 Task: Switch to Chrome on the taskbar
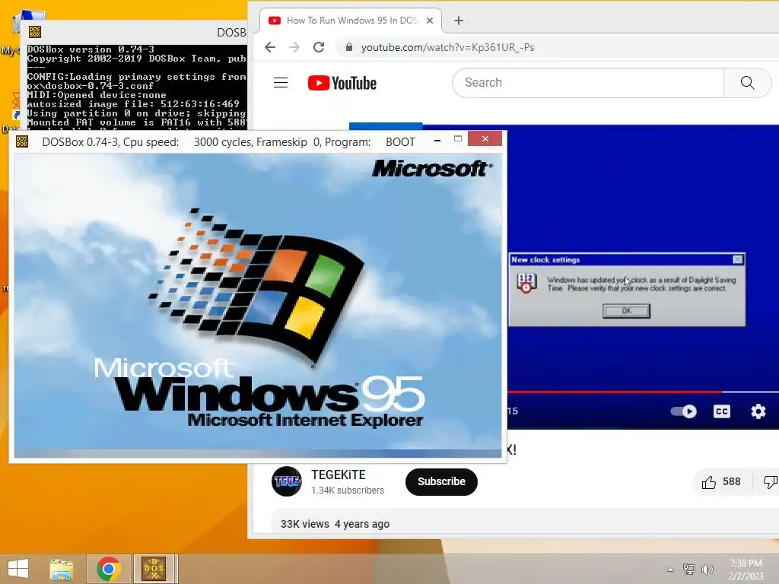108,569
